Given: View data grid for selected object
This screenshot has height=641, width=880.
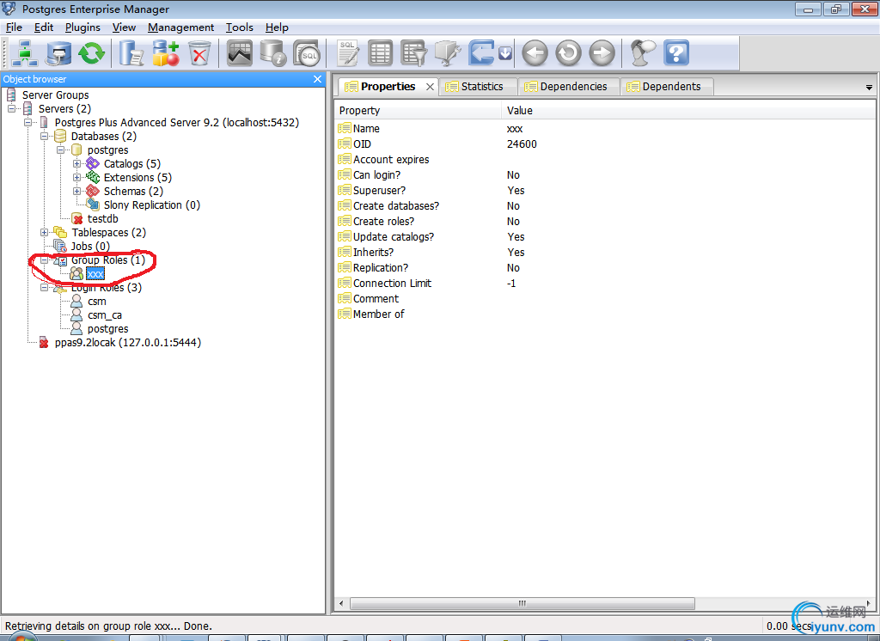Looking at the screenshot, I should pos(381,53).
